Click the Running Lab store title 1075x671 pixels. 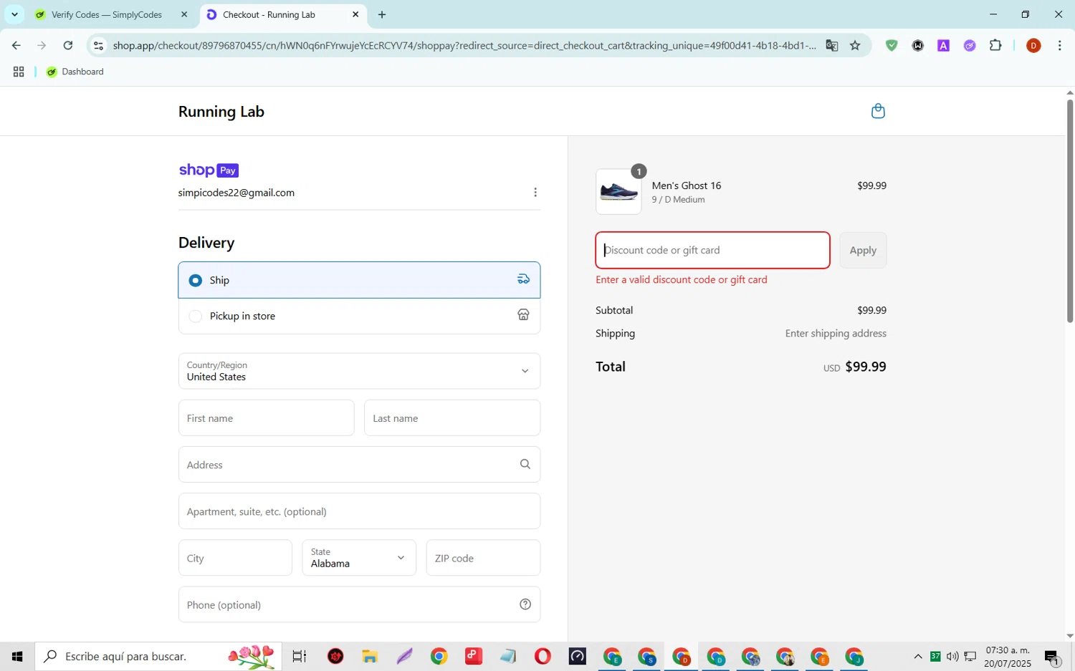click(221, 112)
